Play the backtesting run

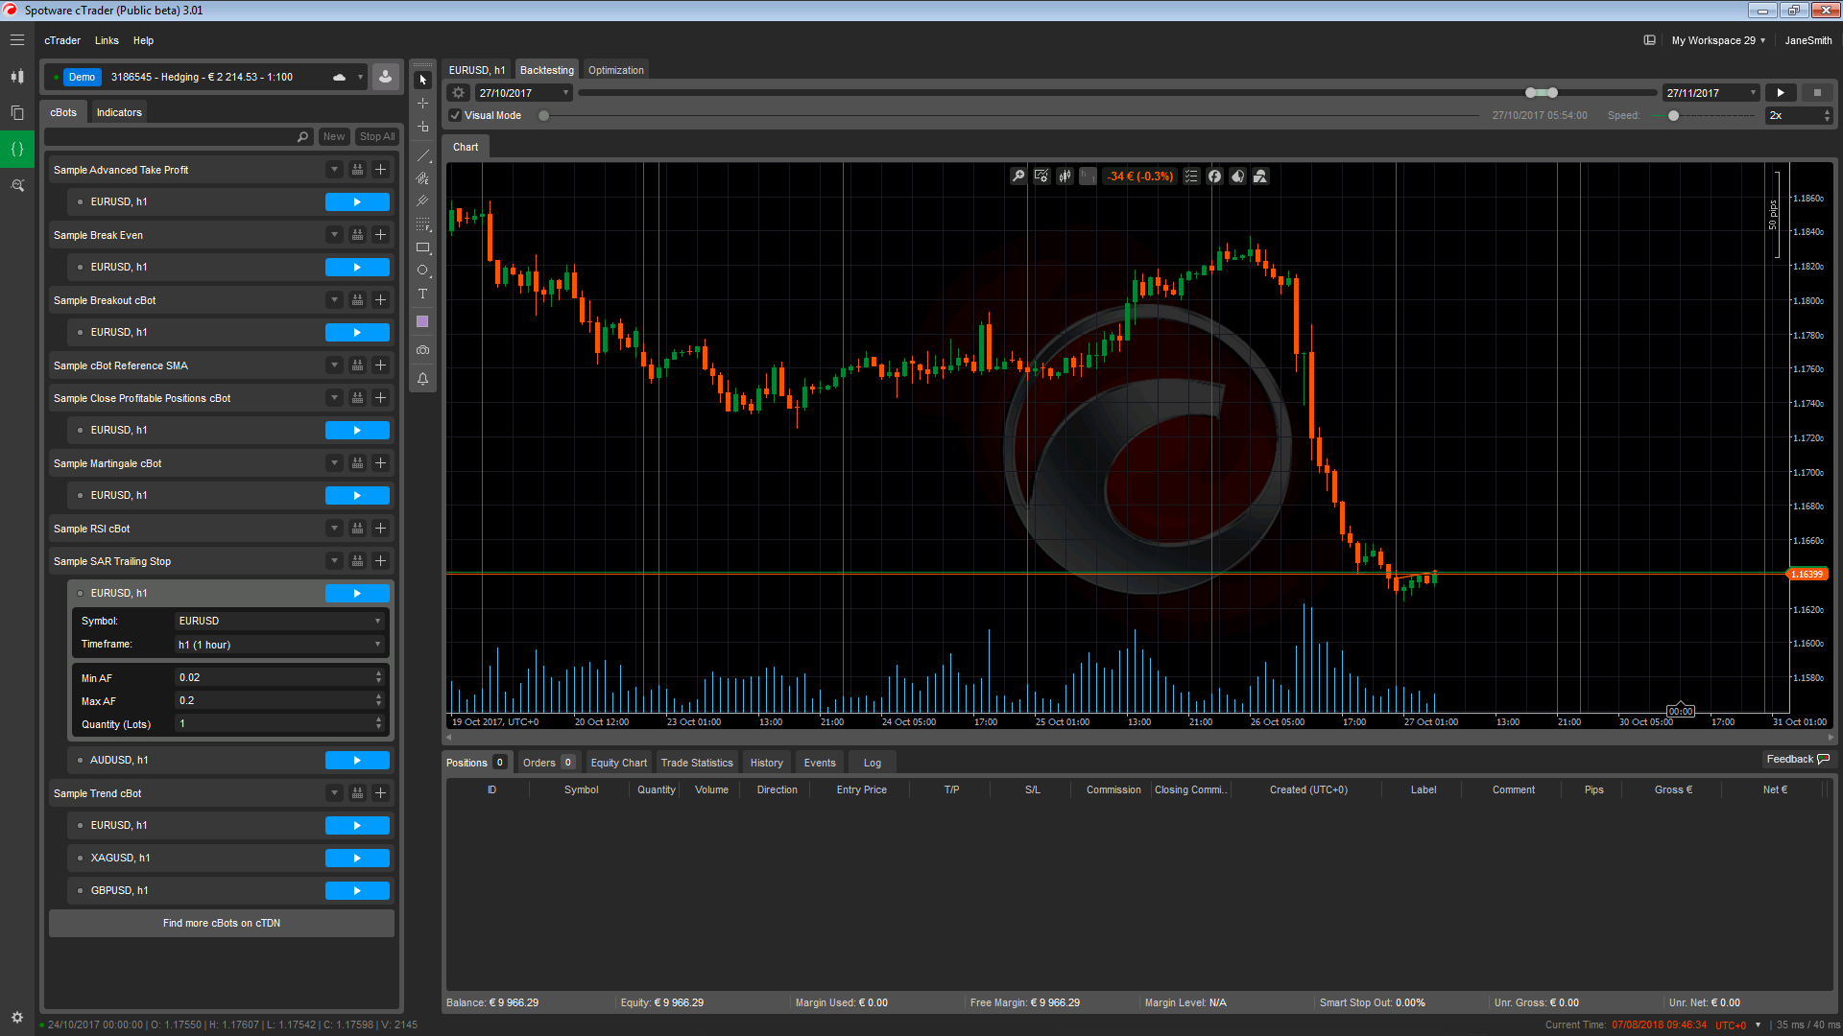pos(1781,93)
